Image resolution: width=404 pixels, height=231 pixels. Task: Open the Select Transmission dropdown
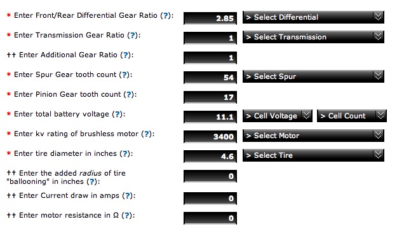coord(313,37)
